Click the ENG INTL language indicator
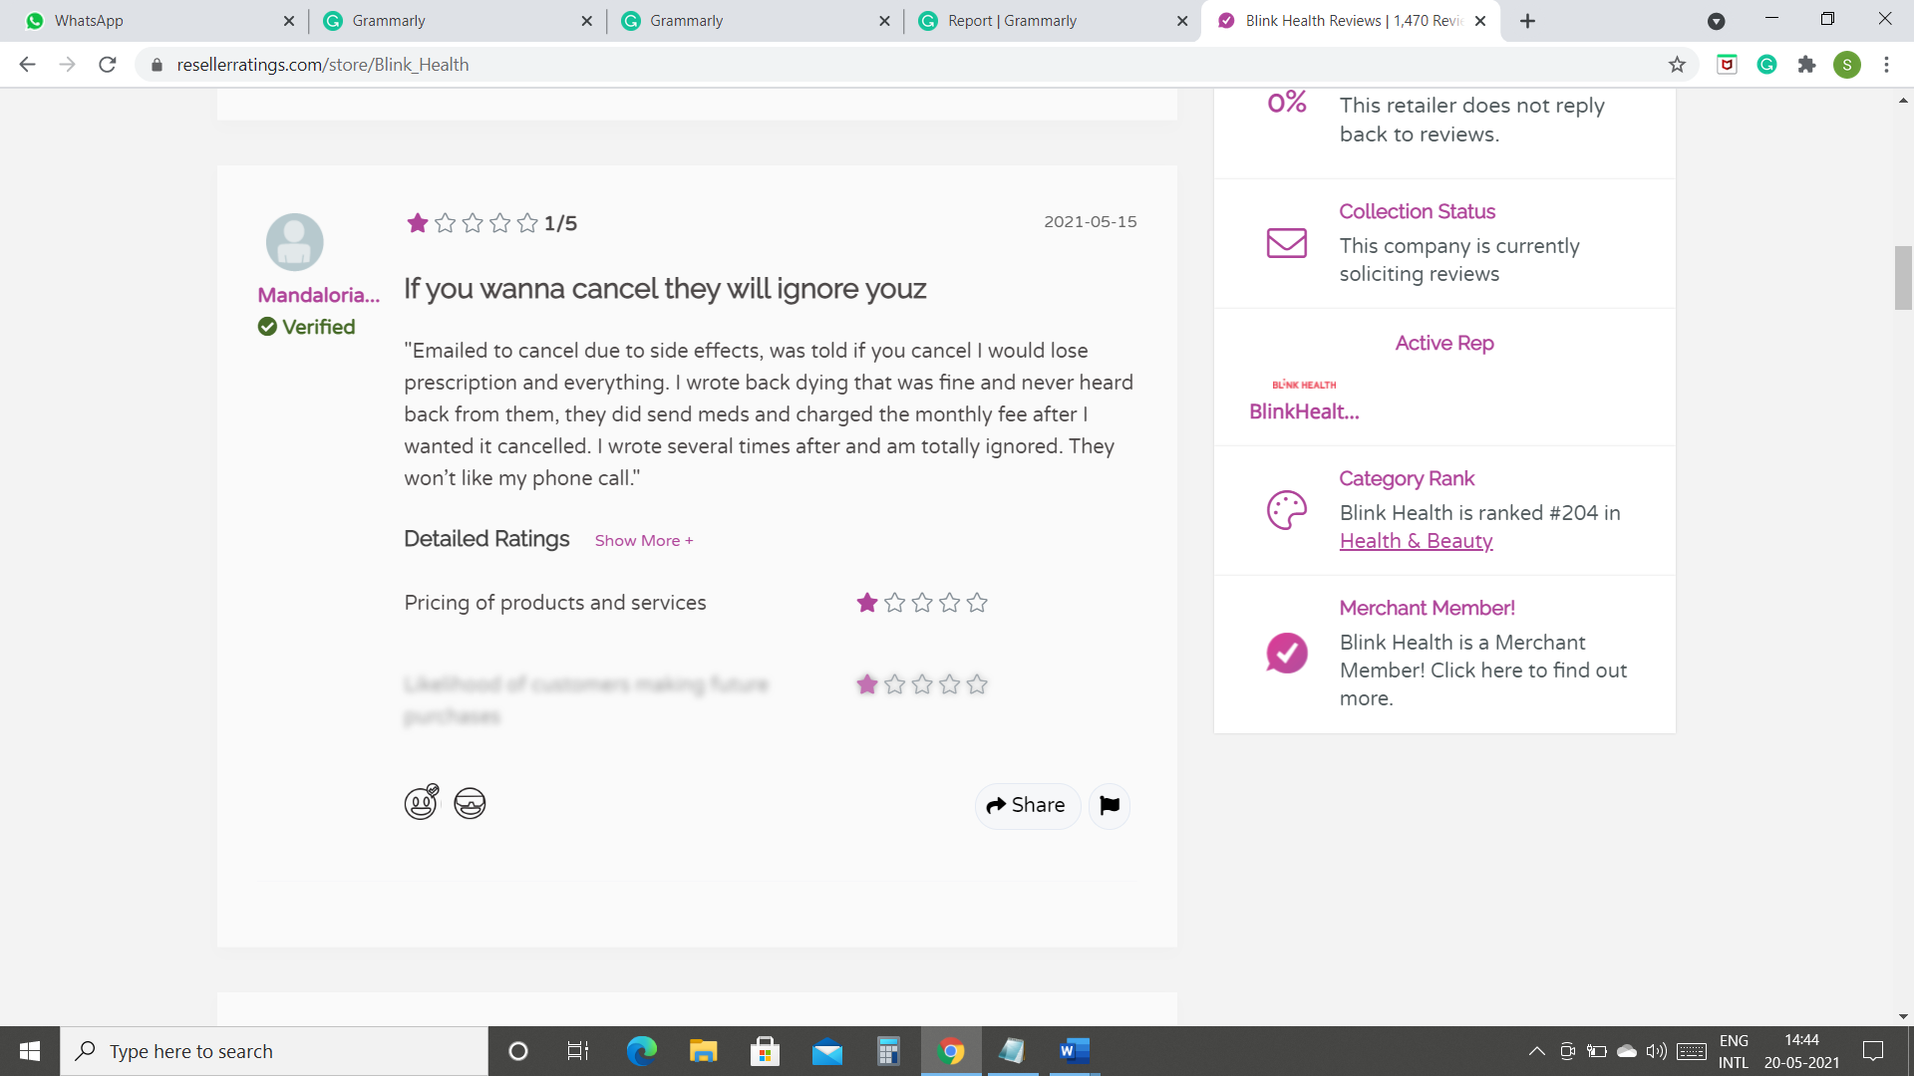Screen dimensions: 1914x1076 [1734, 1051]
